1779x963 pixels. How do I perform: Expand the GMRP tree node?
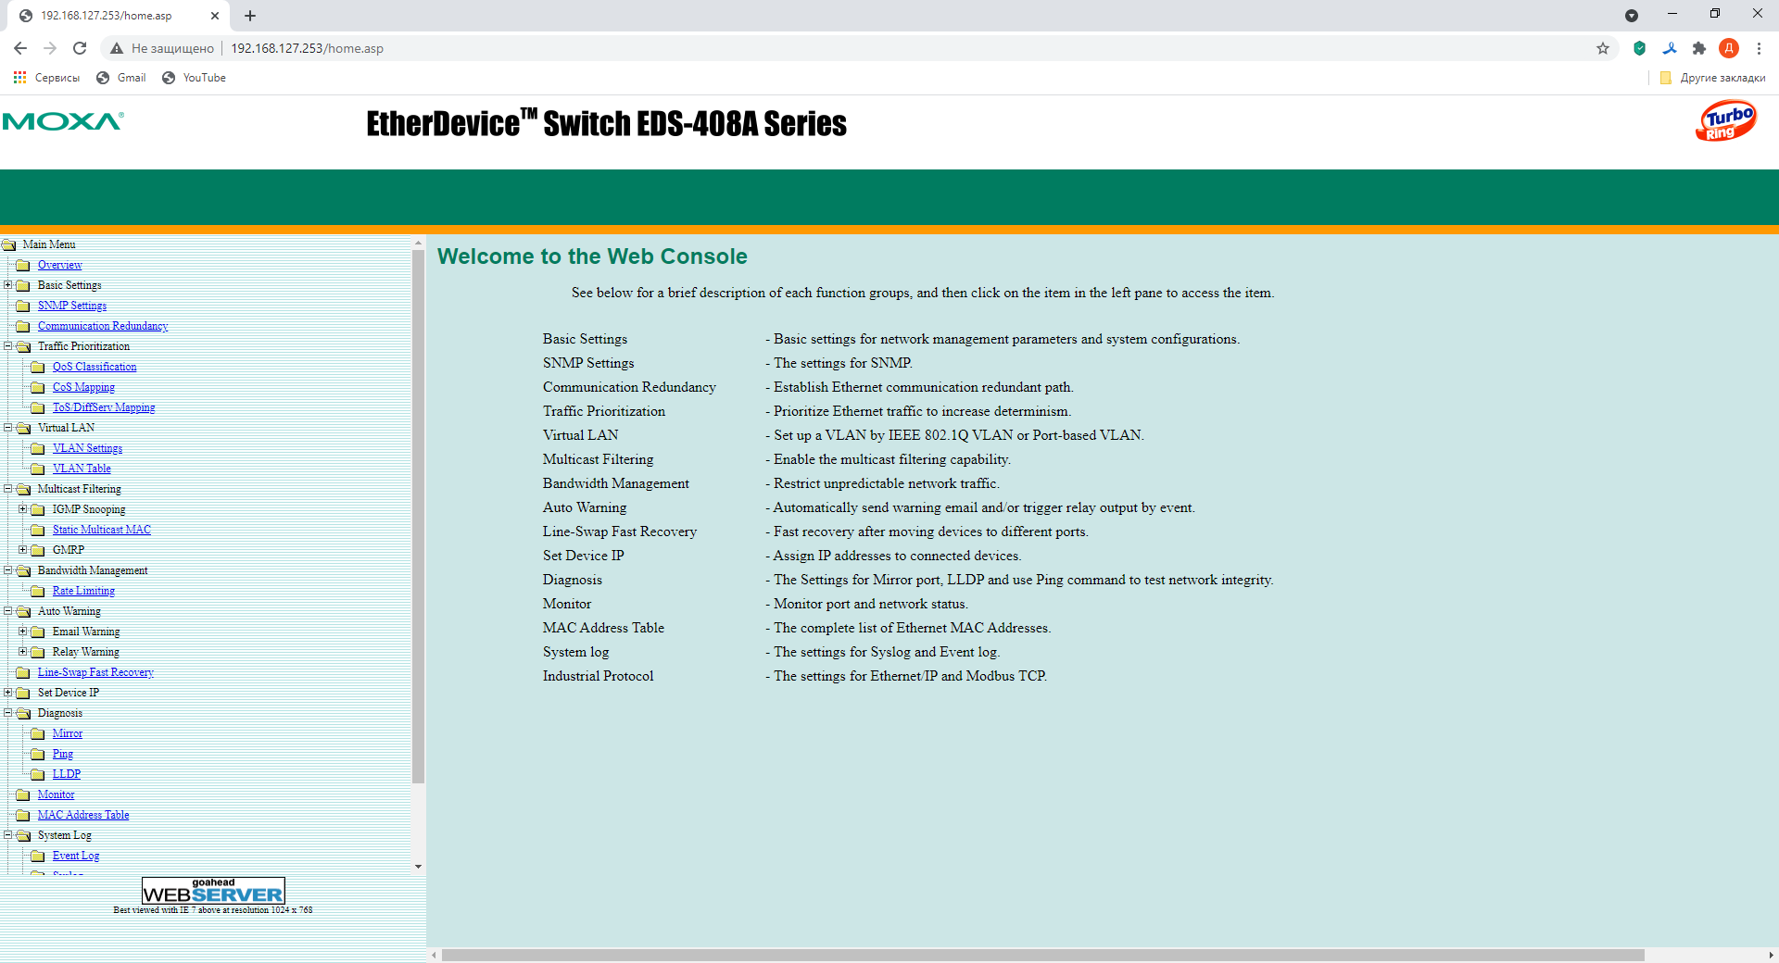click(x=23, y=550)
